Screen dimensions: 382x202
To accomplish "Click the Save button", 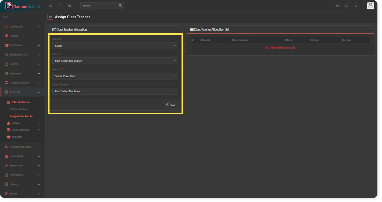I will pos(171,105).
